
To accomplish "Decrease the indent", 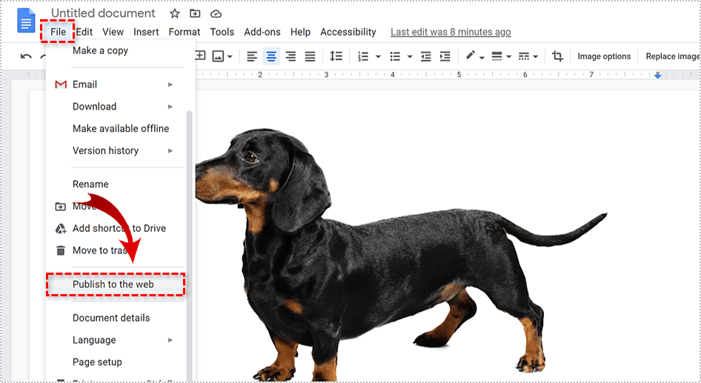I will [425, 56].
